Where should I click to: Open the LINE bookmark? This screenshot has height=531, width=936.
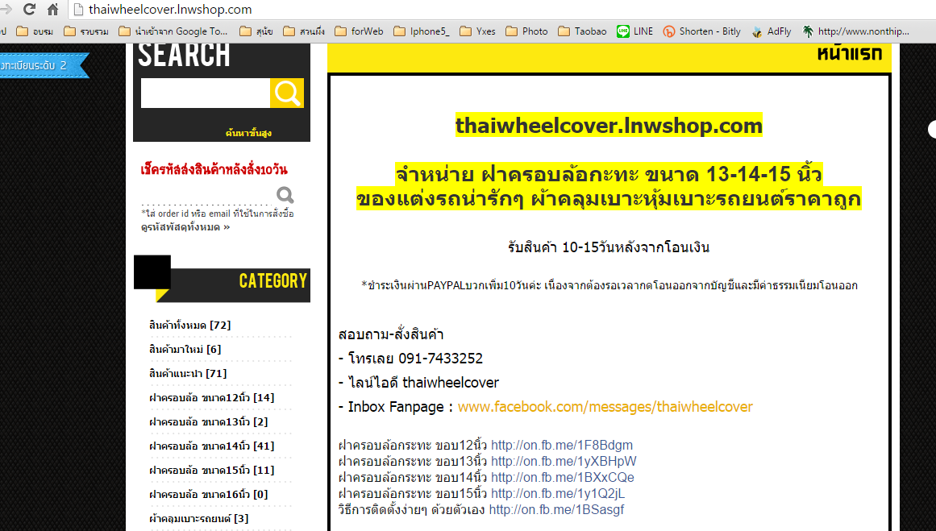635,31
